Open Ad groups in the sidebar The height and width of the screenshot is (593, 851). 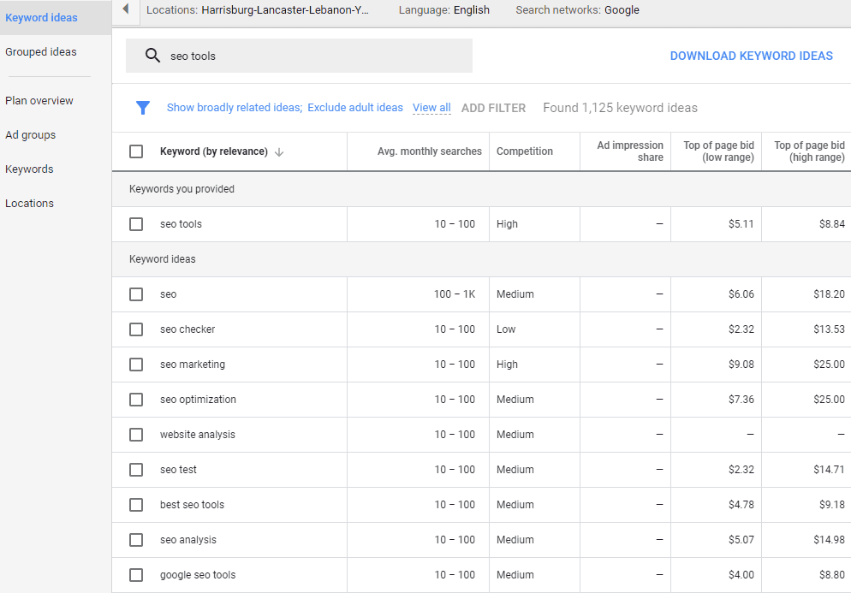31,135
